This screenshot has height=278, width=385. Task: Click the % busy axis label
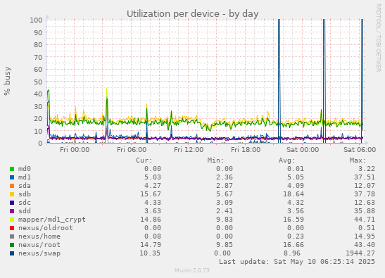coord(7,81)
